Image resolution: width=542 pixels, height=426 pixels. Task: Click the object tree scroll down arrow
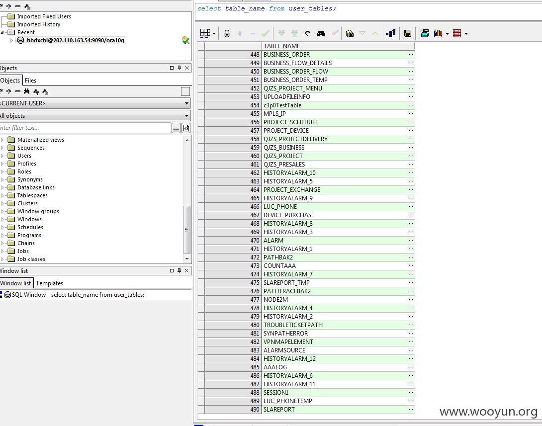coord(186,258)
